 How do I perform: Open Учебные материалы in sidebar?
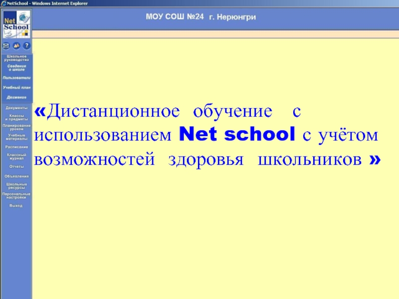click(x=16, y=137)
